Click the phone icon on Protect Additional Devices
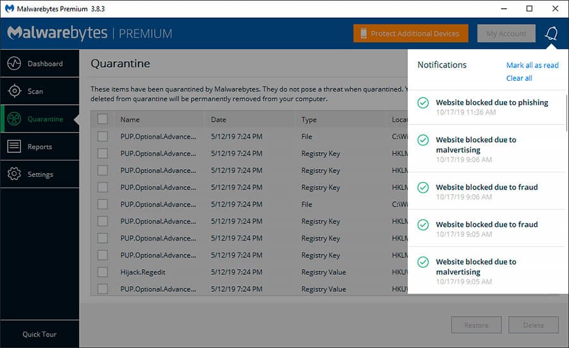 point(364,33)
